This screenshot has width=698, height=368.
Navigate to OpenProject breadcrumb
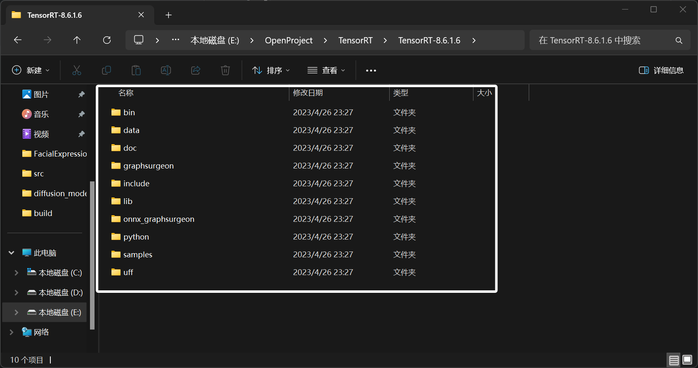tap(289, 40)
